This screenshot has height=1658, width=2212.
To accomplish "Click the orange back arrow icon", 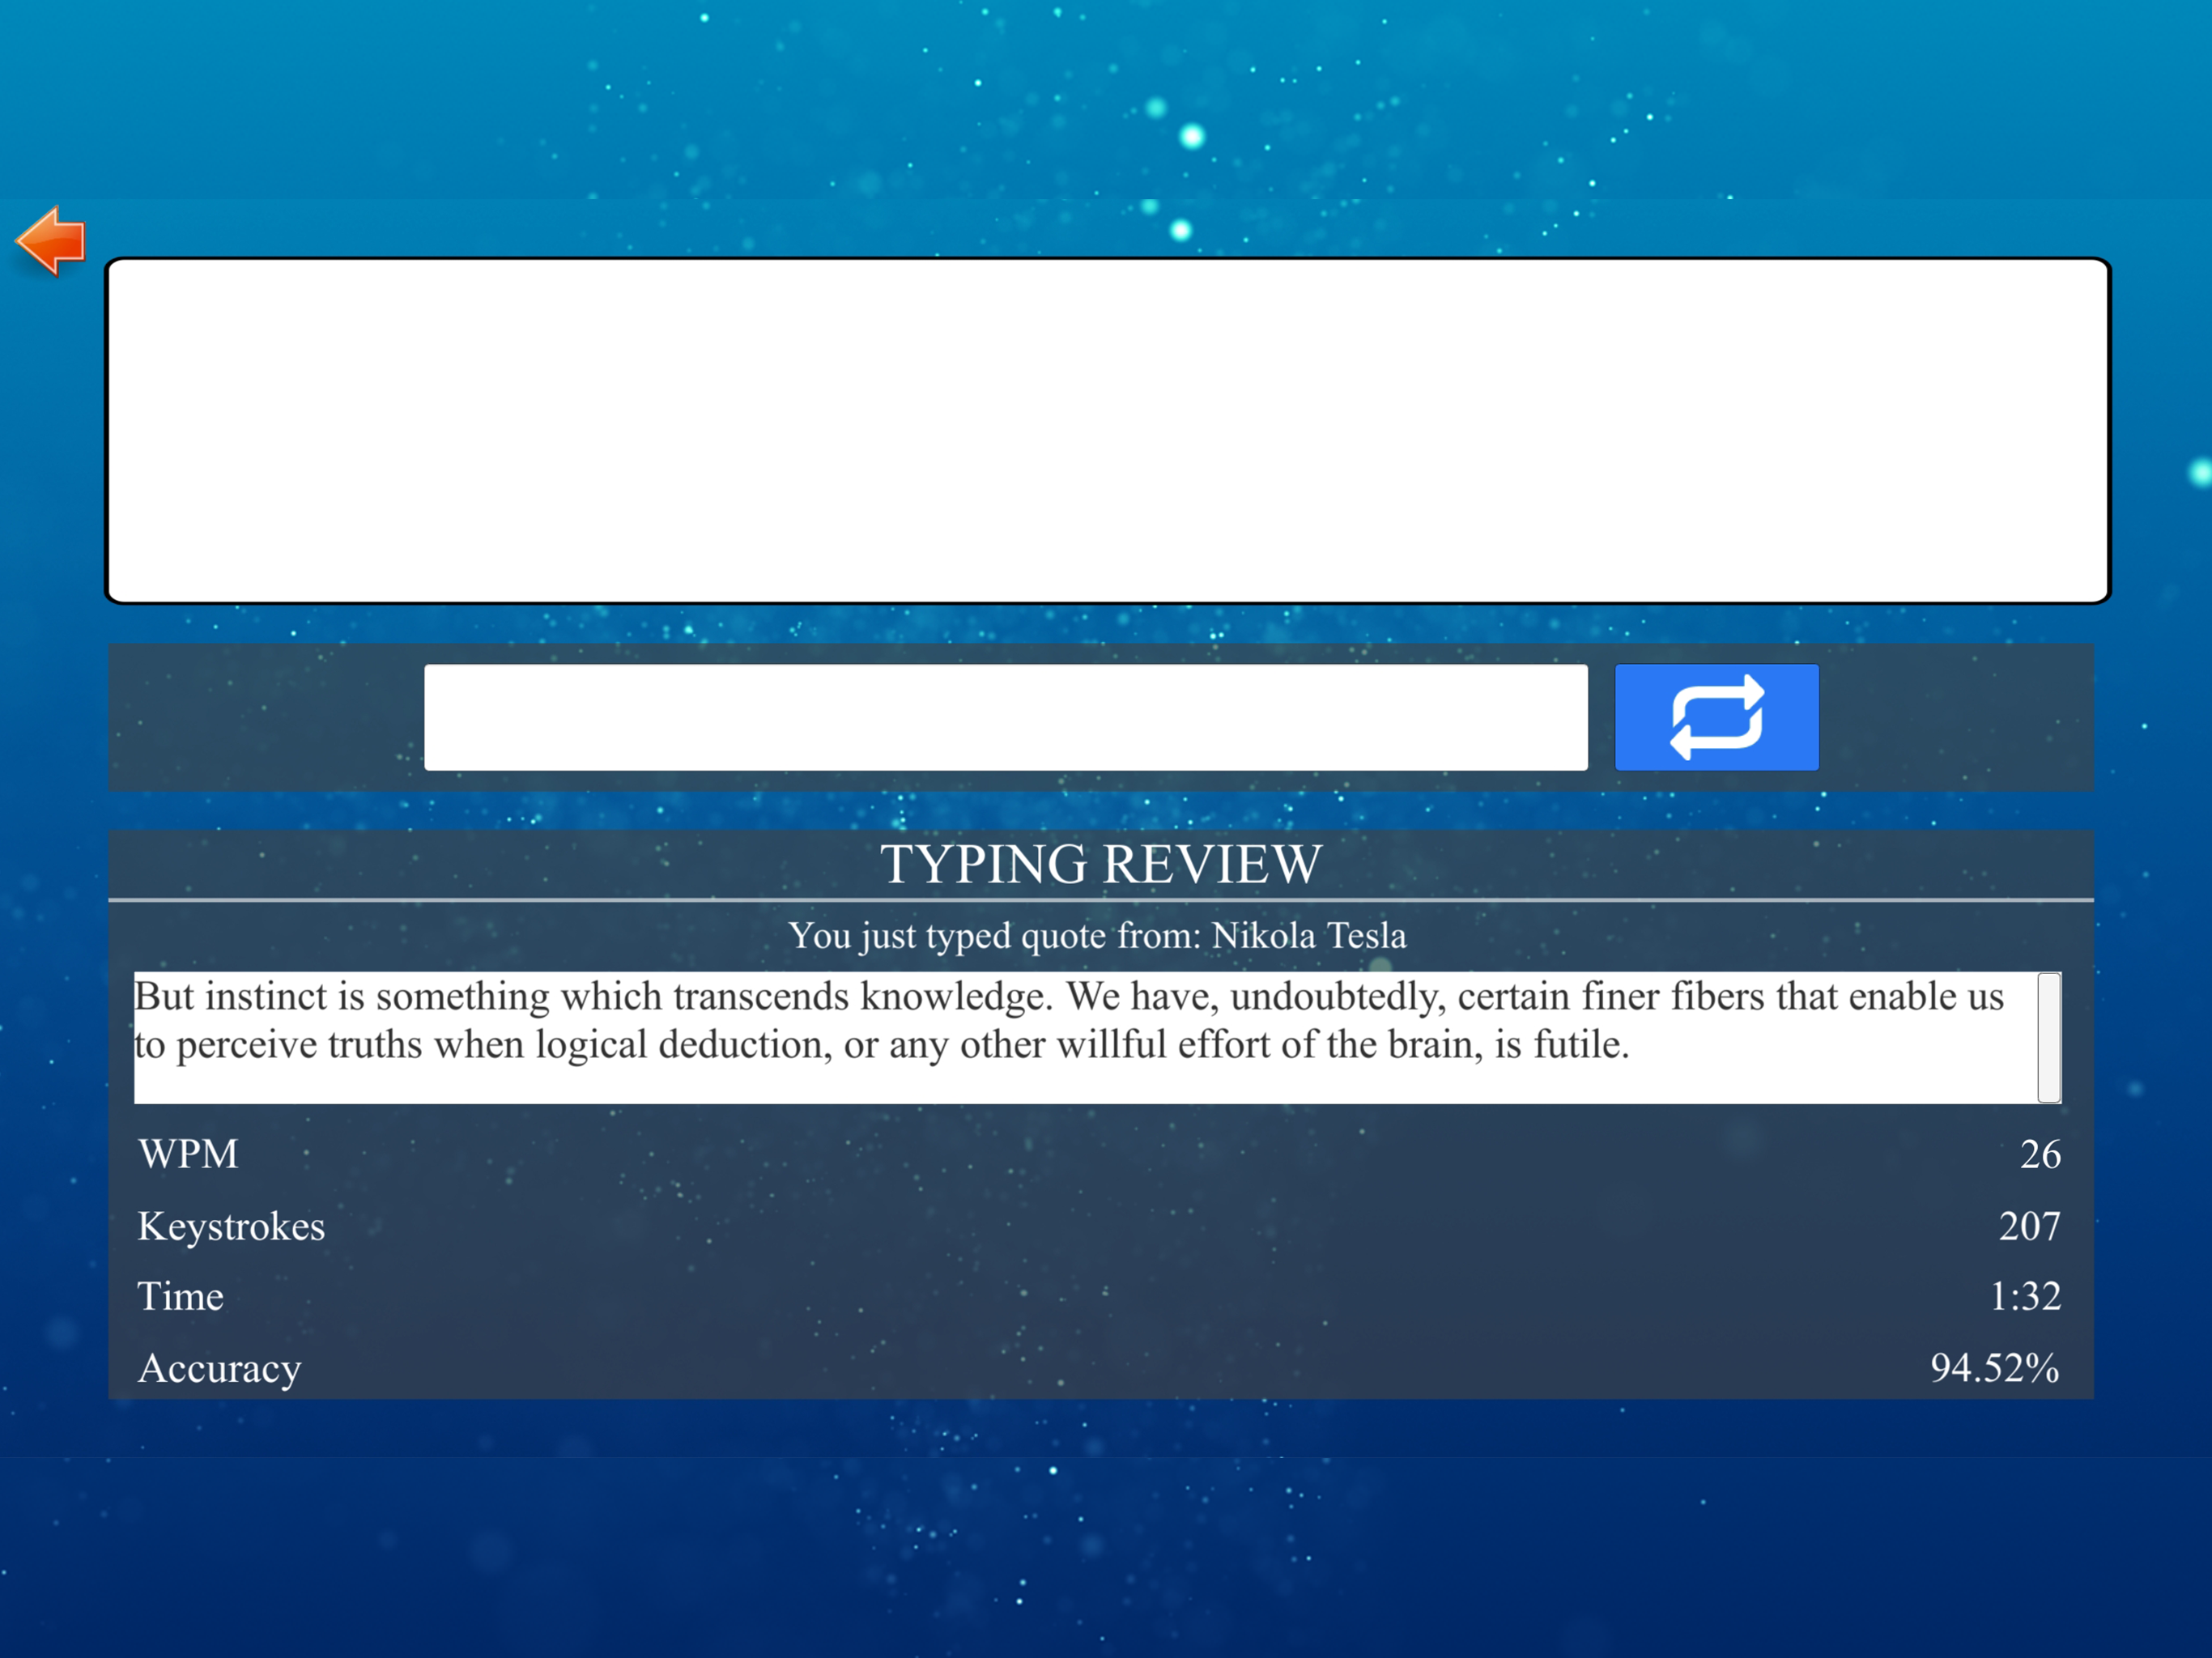I will (x=52, y=241).
